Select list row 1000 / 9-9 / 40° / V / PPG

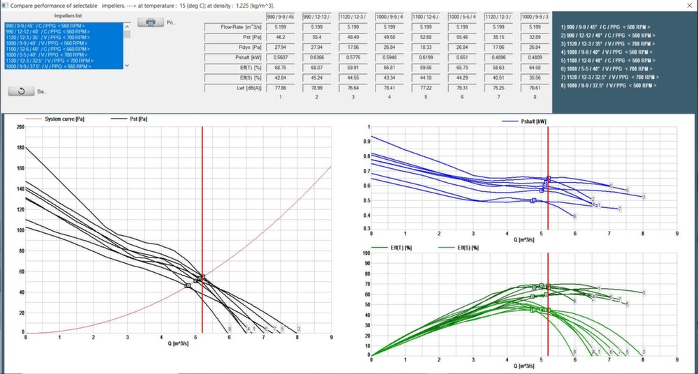click(64, 44)
